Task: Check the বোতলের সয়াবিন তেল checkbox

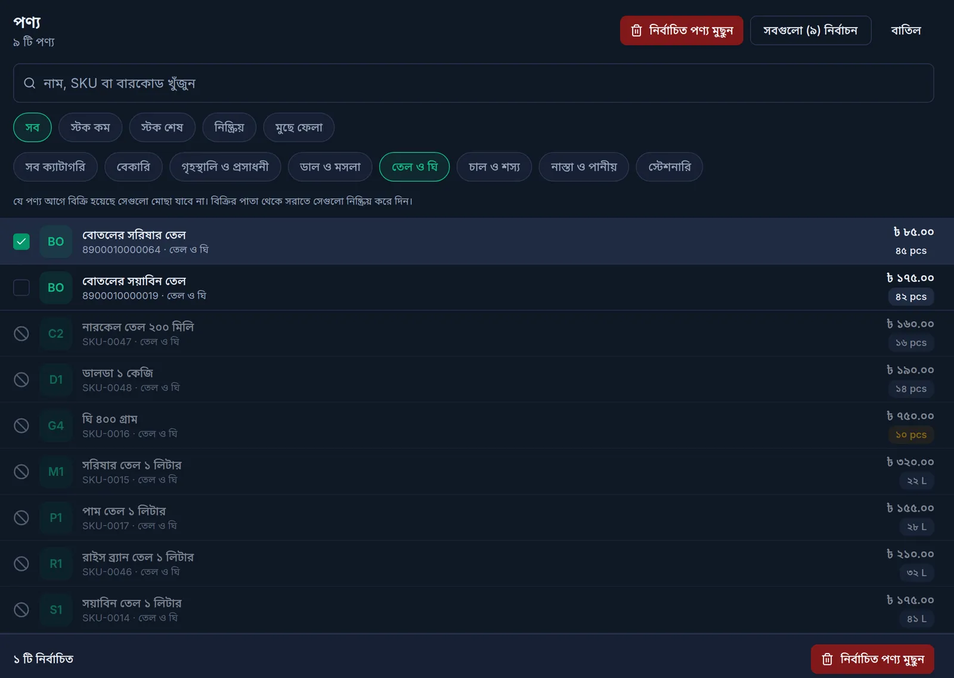Action: point(21,287)
